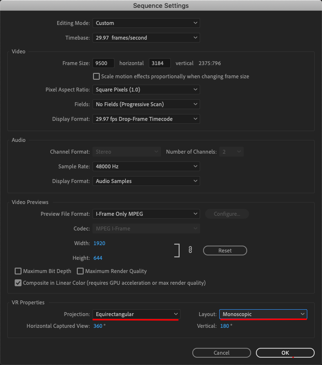Open the Editing Mode dropdown

(146, 23)
